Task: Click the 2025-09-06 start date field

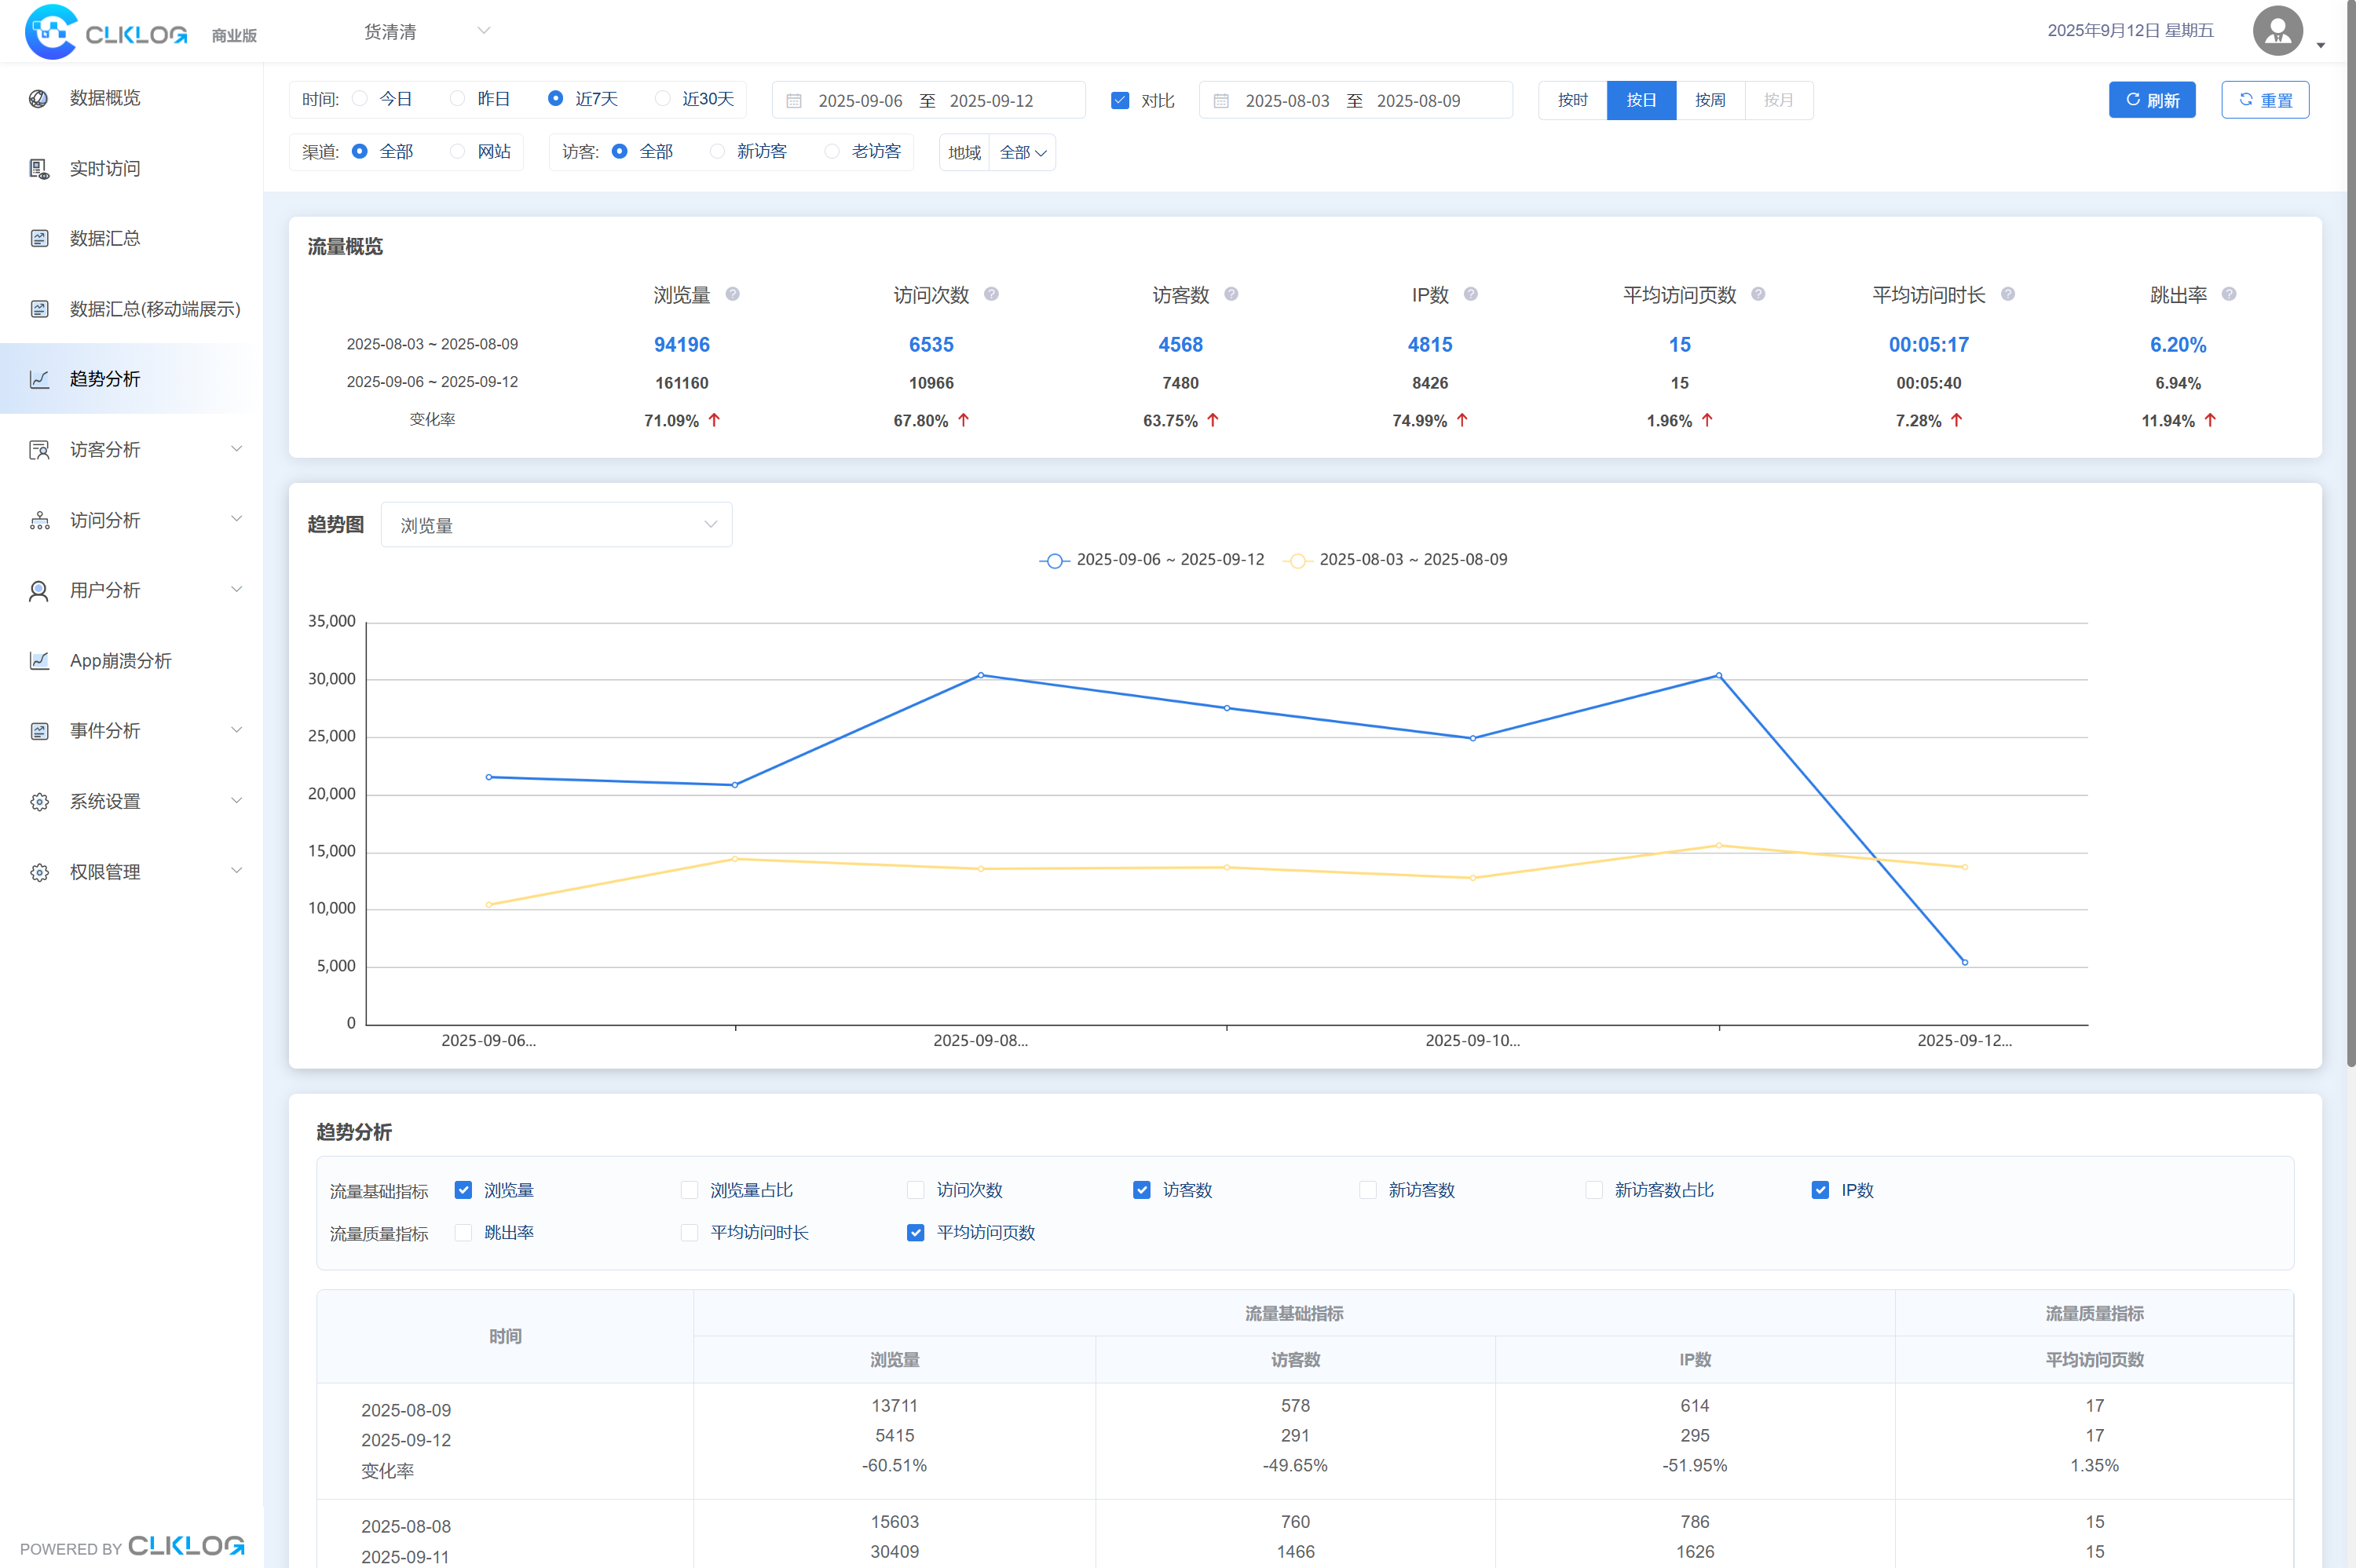Action: (x=860, y=101)
